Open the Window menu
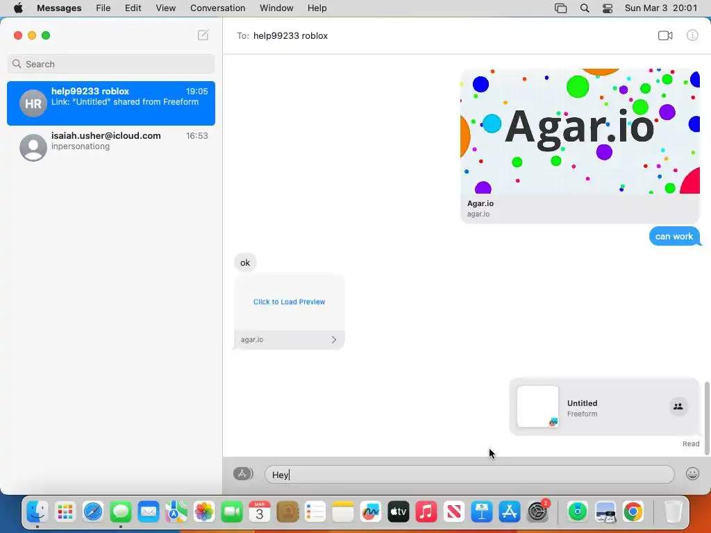Screen dimensions: 711x533 (276, 8)
